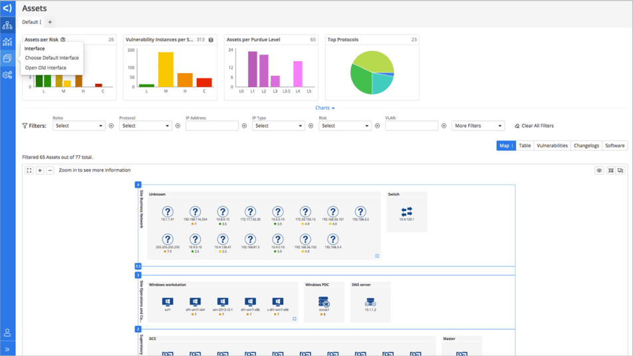Click Clear All Filters

click(534, 126)
